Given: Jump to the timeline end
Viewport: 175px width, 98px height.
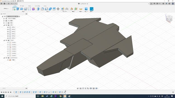Looking at the screenshot, I should pos(11,92).
